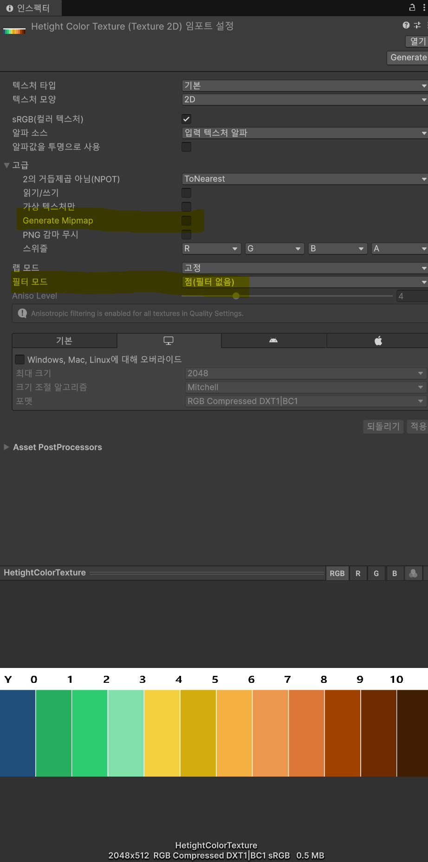Open the 텍스처 모양 2D dropdown
Screen dimensions: 428x862
pos(305,99)
